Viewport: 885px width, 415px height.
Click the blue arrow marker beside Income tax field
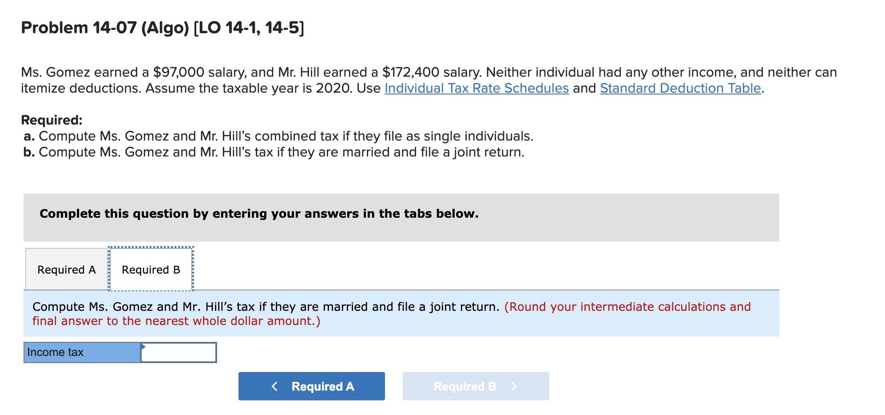pos(143,346)
